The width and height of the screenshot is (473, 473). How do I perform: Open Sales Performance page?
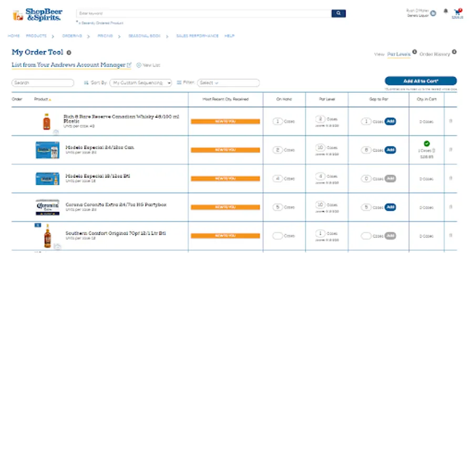[x=197, y=36]
